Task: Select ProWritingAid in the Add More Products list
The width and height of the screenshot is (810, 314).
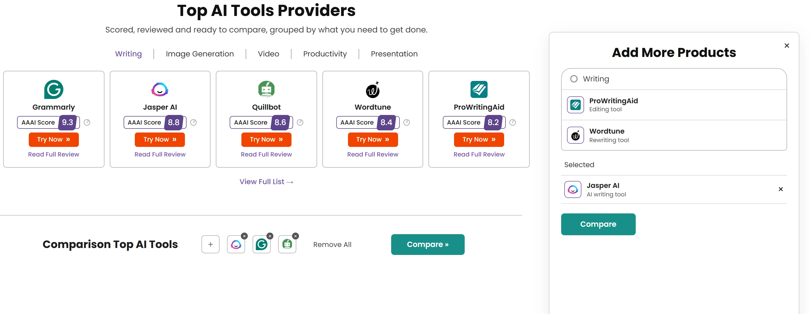Action: (674, 105)
